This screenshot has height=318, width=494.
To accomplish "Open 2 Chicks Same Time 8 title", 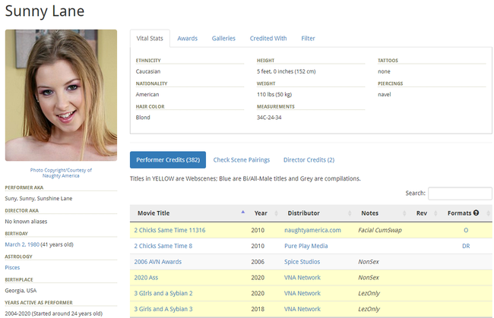I will pos(163,246).
